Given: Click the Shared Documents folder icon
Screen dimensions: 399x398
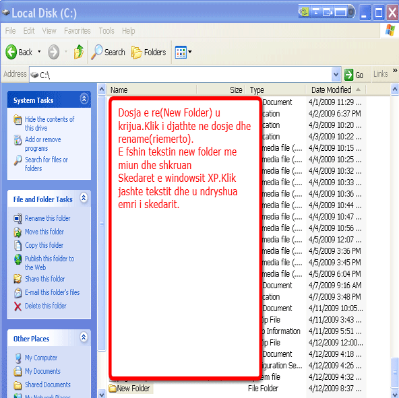Looking at the screenshot, I should tap(18, 385).
